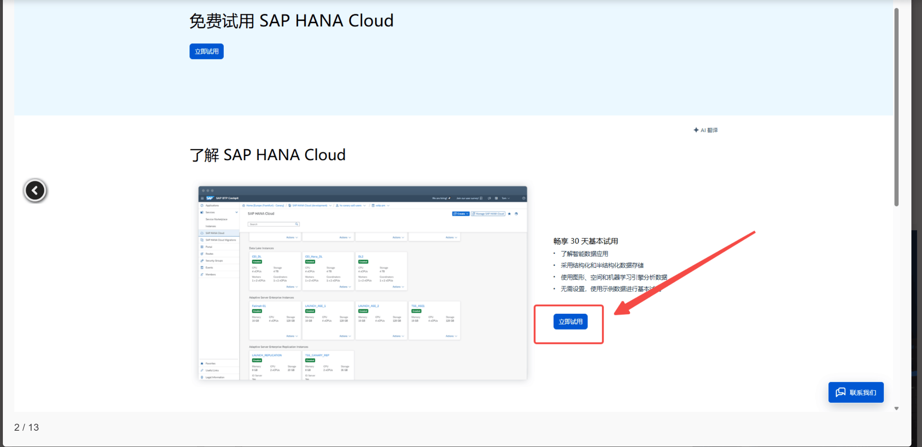Viewport: 922px width, 447px height.
Task: Expand the Services chevron in cockpit sidebar
Action: click(236, 212)
